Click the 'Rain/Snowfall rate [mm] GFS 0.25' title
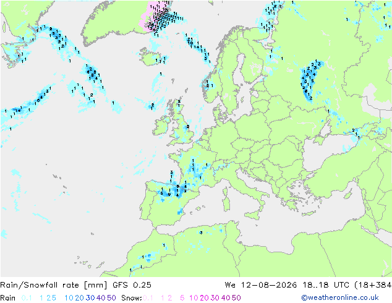 75,285
